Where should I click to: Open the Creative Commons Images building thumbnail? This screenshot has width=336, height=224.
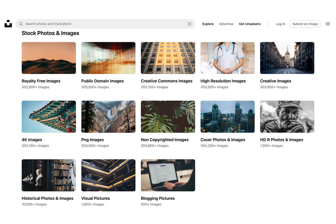pyautogui.click(x=168, y=58)
